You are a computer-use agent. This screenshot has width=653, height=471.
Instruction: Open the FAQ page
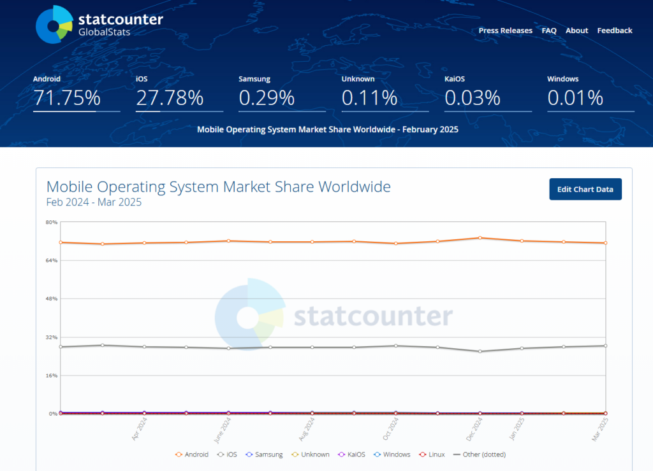click(549, 31)
